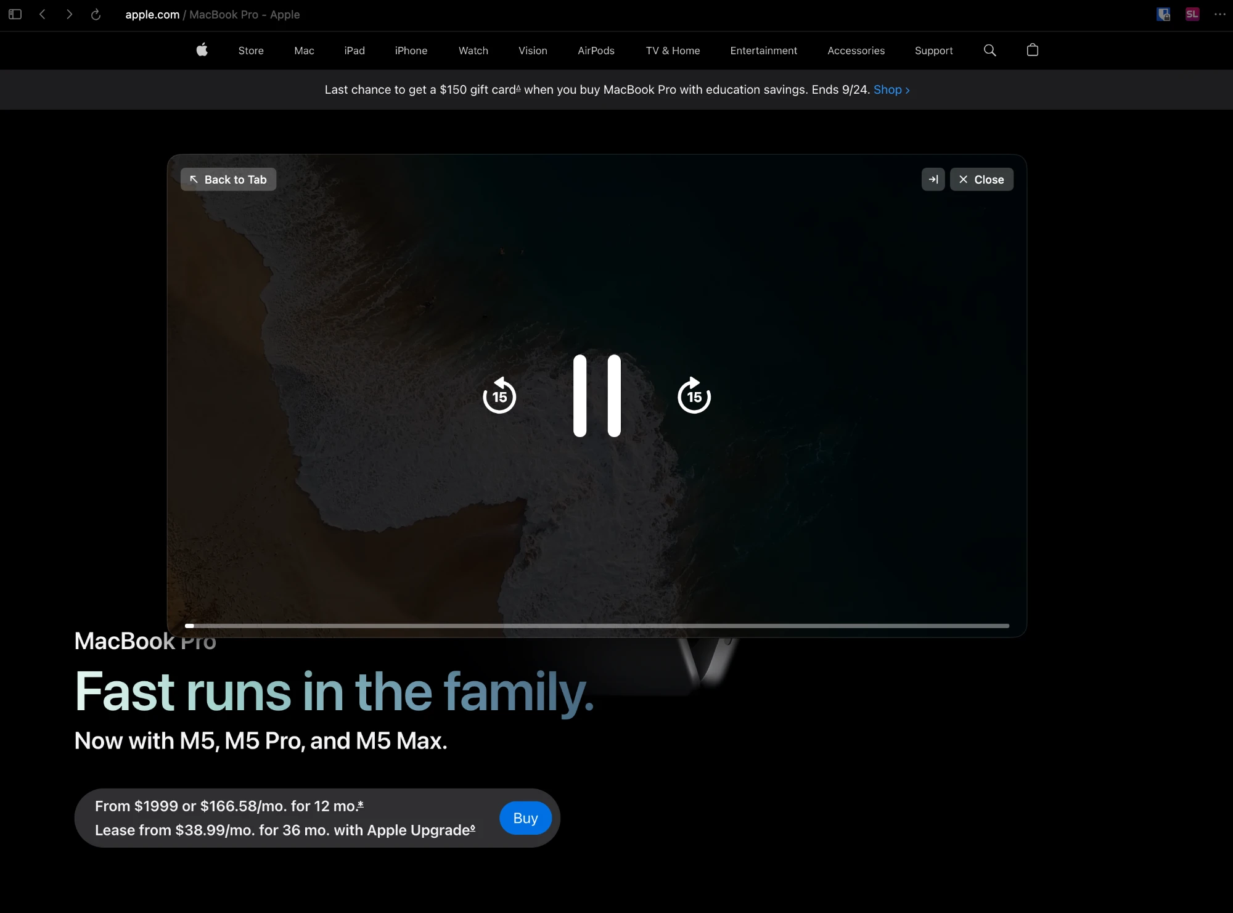The width and height of the screenshot is (1233, 913).
Task: Reload the page with the refresh icon
Action: (x=96, y=14)
